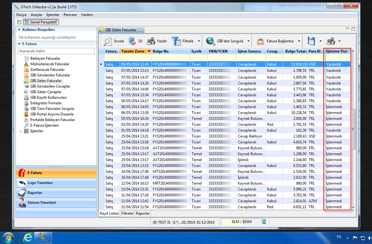Open the Raporlar module in sidebar
This screenshot has width=372, height=244.
click(56, 193)
